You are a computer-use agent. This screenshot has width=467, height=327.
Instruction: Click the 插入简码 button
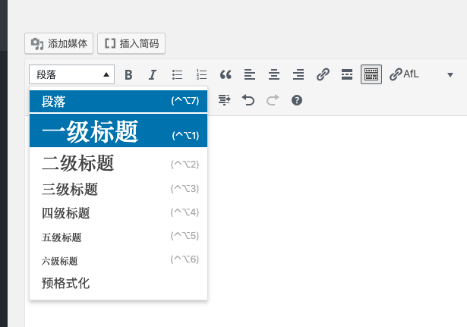coord(131,43)
